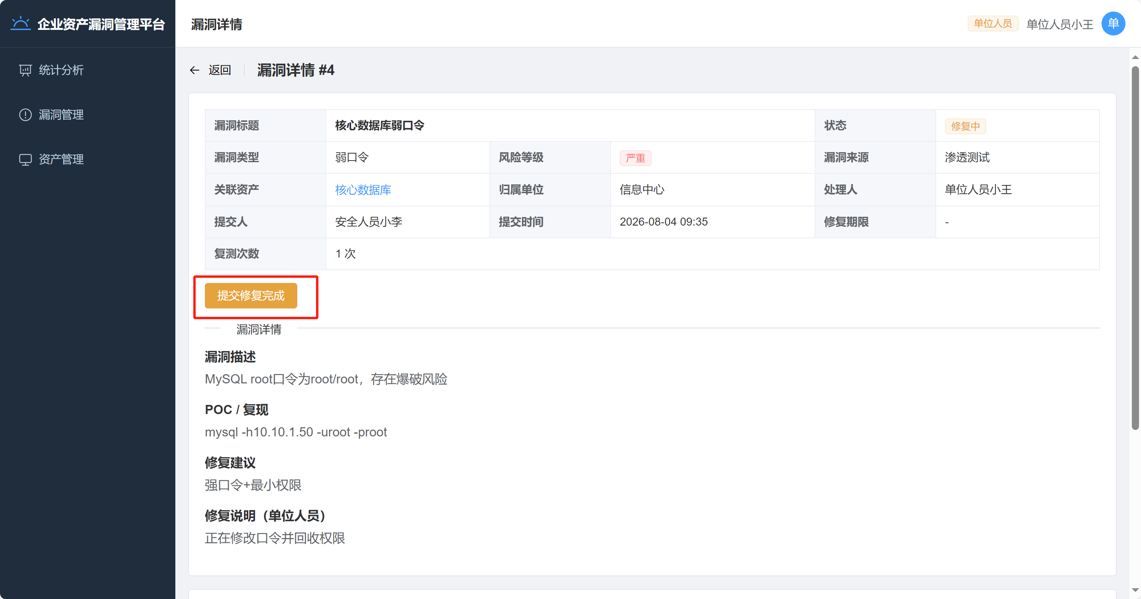Open the blue user avatar 单

pyautogui.click(x=1113, y=24)
